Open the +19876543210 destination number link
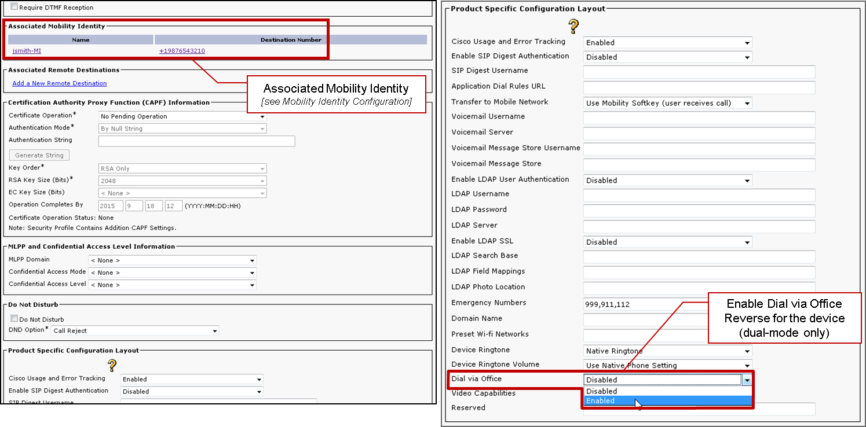This screenshot has width=866, height=427. point(182,51)
